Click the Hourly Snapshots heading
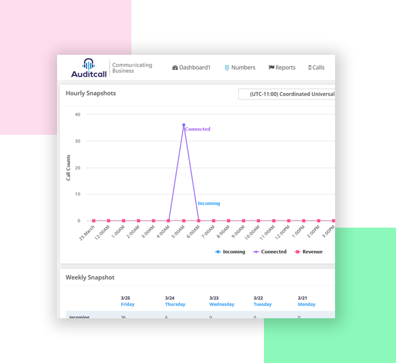The height and width of the screenshot is (363, 396). [91, 93]
